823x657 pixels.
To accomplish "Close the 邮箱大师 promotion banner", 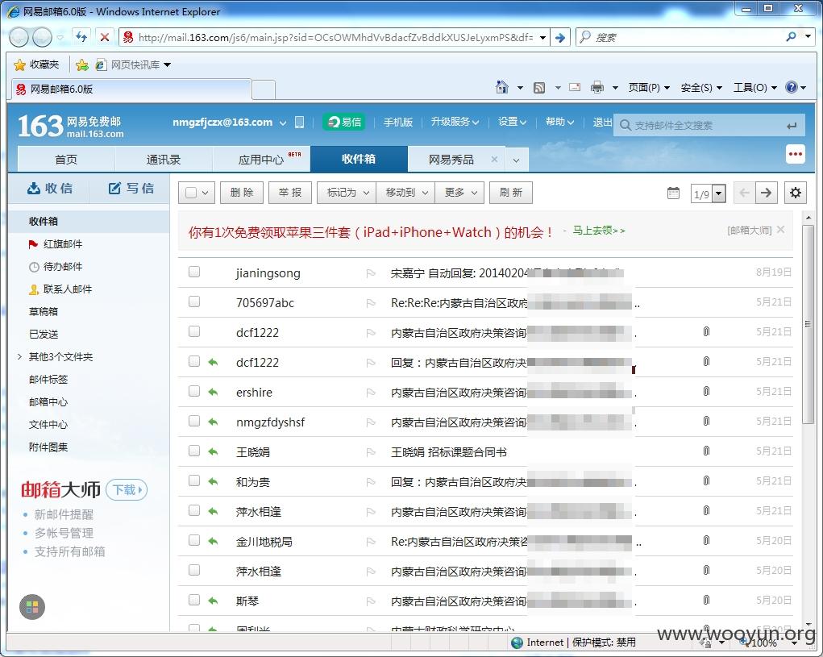I will [x=780, y=229].
